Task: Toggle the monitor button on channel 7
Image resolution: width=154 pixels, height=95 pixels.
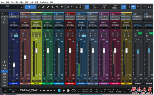Action: 84,36
